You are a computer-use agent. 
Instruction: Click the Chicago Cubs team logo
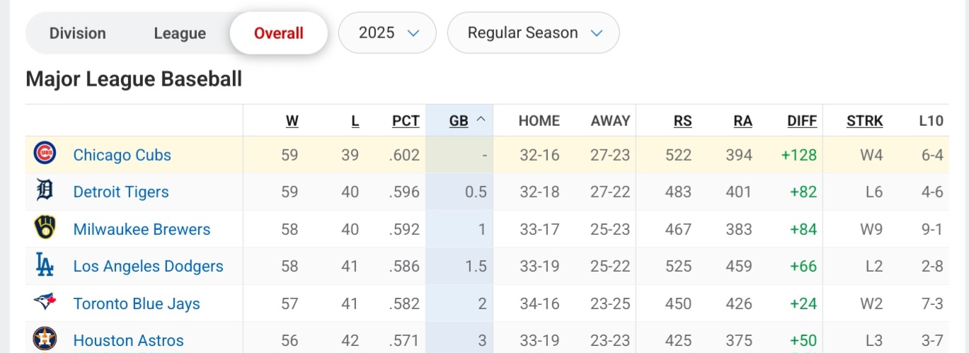[x=45, y=154]
